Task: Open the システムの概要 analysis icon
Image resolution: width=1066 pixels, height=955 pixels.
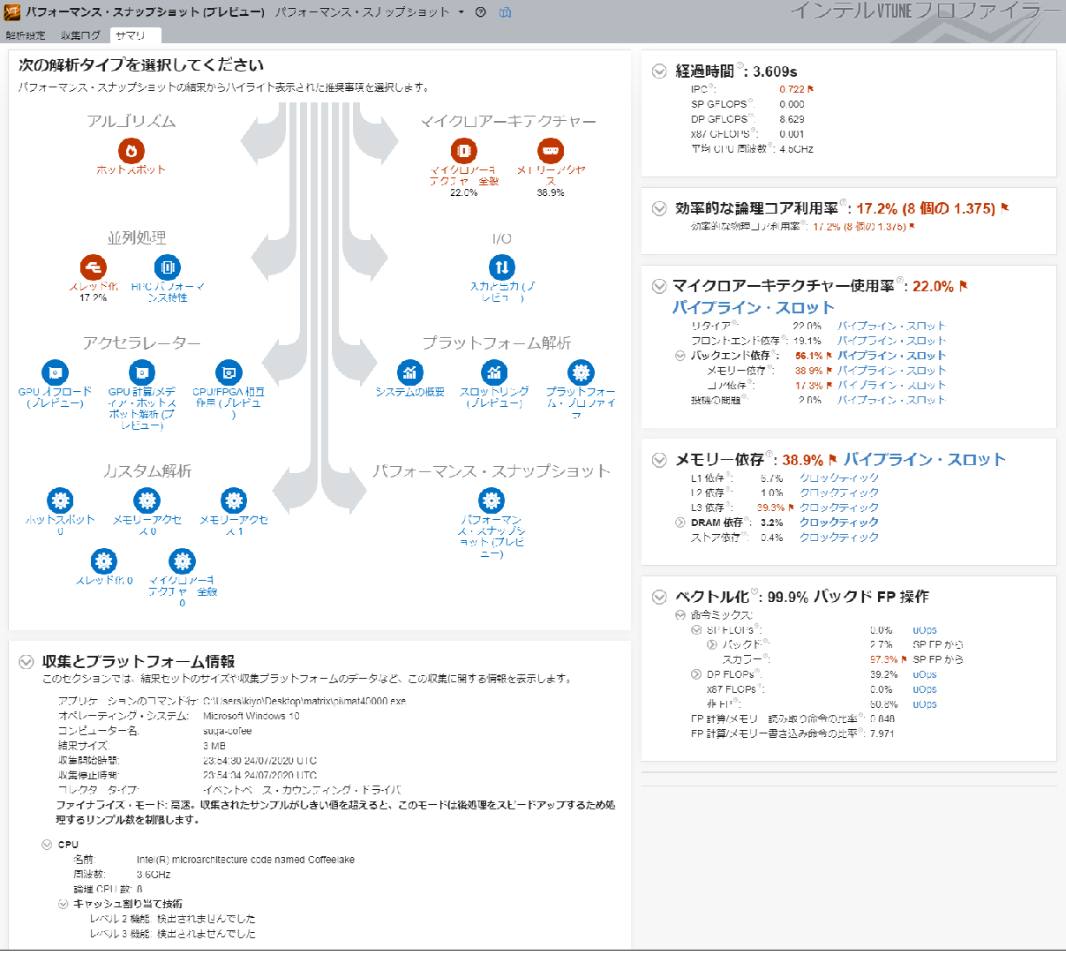Action: [409, 372]
